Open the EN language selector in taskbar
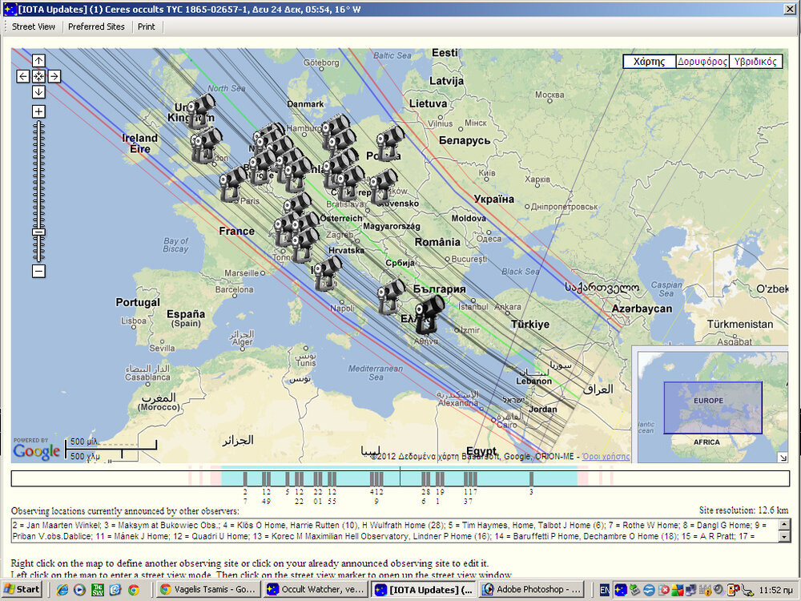The width and height of the screenshot is (801, 601). [x=605, y=590]
